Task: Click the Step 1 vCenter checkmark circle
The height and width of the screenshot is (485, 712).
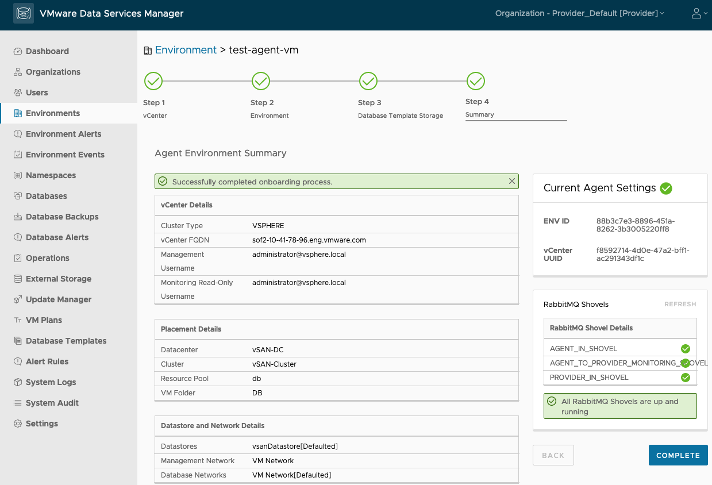Action: tap(153, 81)
